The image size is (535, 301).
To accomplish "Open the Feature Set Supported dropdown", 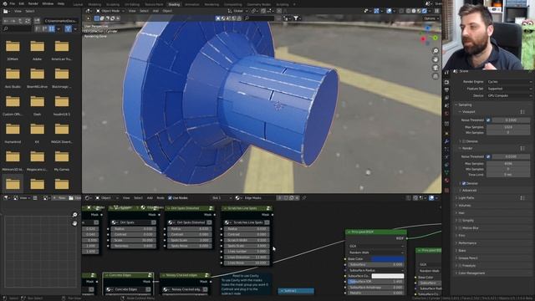I will click(x=509, y=89).
